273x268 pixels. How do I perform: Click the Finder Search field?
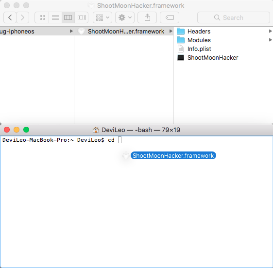coord(234,17)
